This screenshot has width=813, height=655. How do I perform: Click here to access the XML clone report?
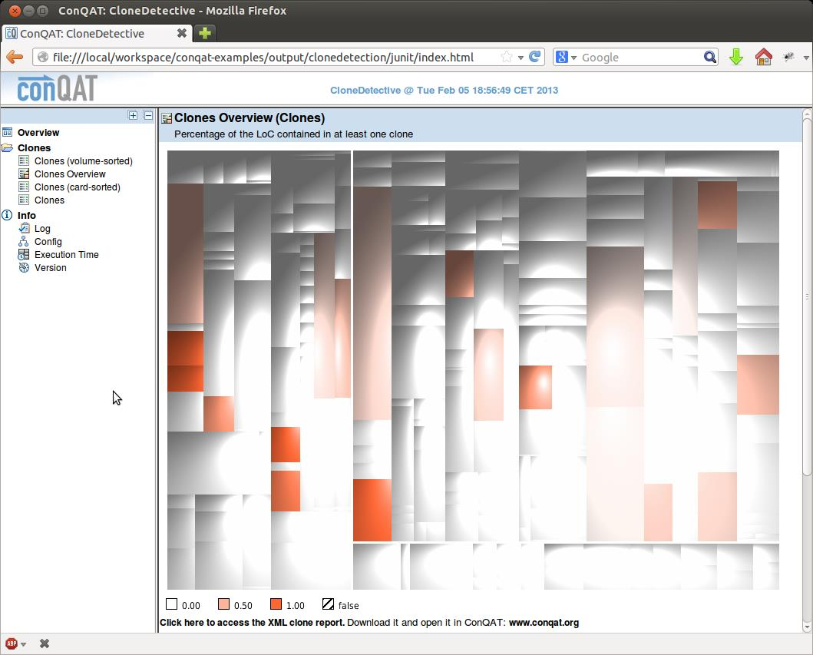pos(252,622)
